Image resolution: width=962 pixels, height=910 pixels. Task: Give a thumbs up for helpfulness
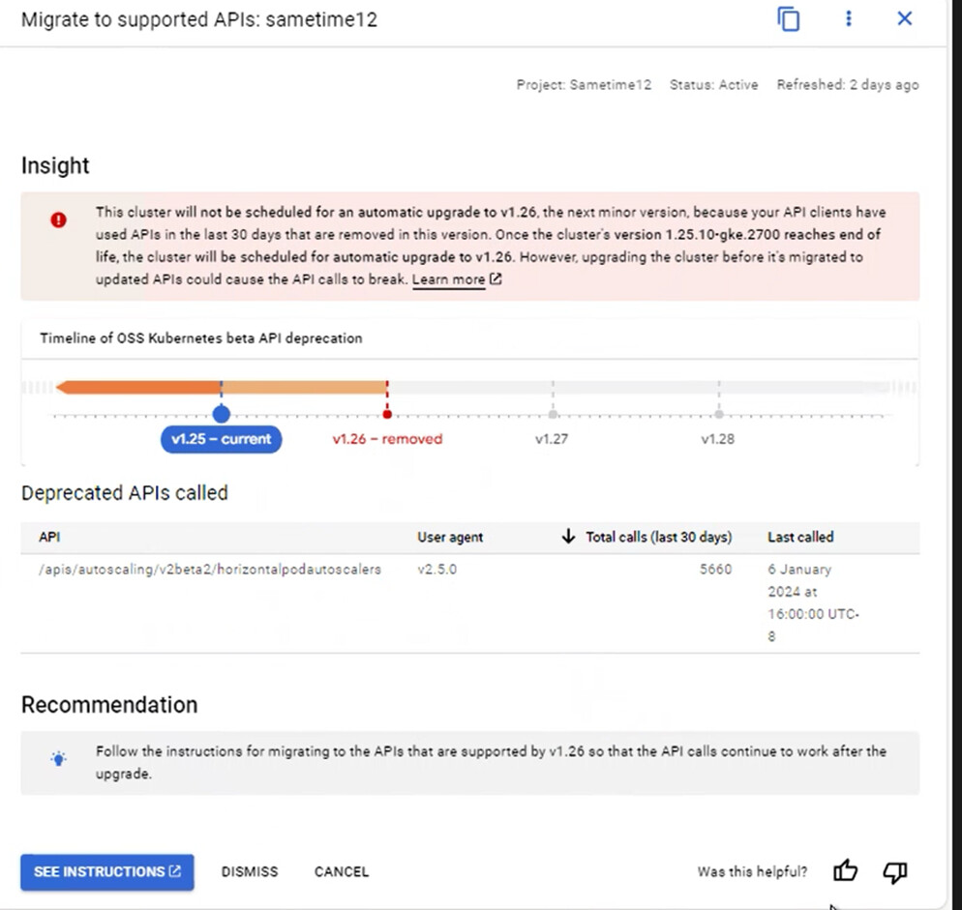coord(845,870)
